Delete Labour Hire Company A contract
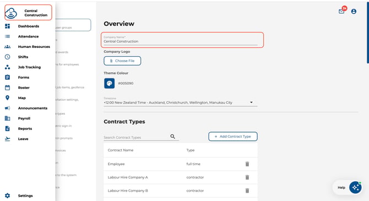The height and width of the screenshot is (201, 369). pos(247,177)
